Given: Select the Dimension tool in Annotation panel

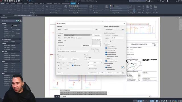Looking at the screenshot, I should pyautogui.click(x=52, y=7).
